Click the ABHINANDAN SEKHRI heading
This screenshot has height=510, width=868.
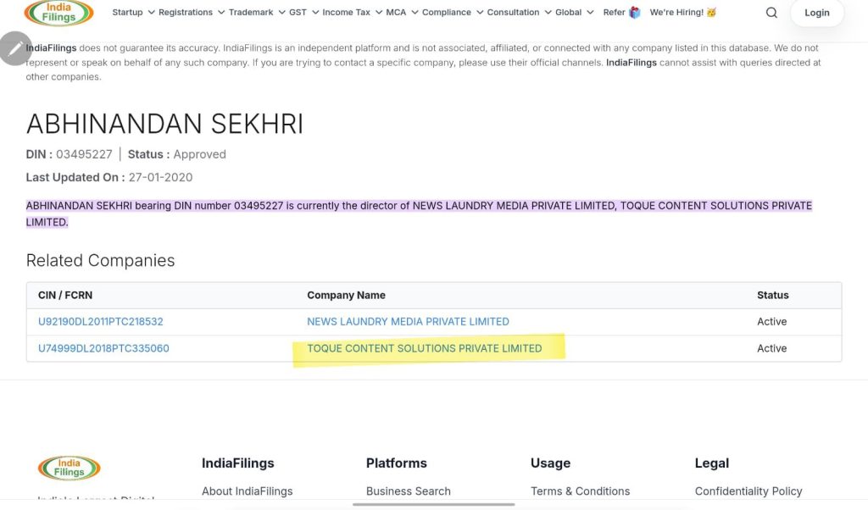coord(164,124)
